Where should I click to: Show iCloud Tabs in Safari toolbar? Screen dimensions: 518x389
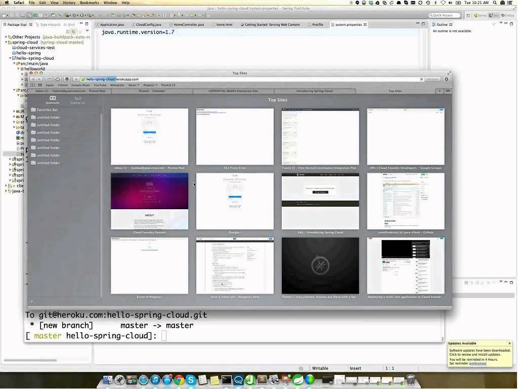pos(58,79)
